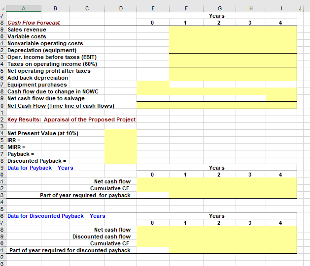Click the yellow Payback result cell
The height and width of the screenshot is (266, 310).
[121, 154]
